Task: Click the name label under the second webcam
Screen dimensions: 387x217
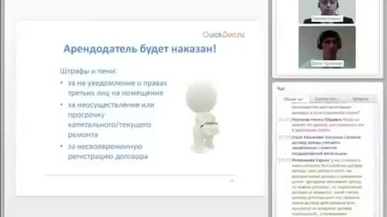Action: pos(327,63)
